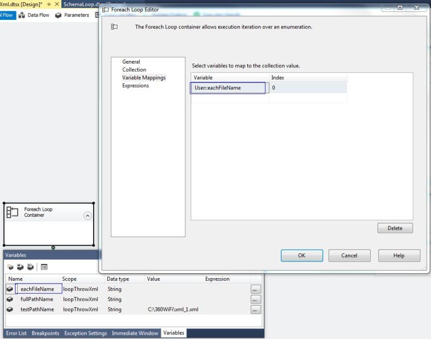Click the Delete Variable icon

[31, 266]
